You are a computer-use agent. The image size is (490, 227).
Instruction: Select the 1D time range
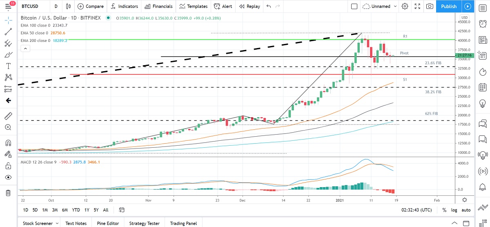(x=25, y=210)
